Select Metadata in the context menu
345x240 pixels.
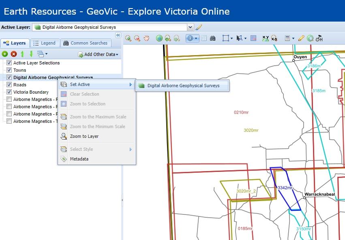(79, 159)
